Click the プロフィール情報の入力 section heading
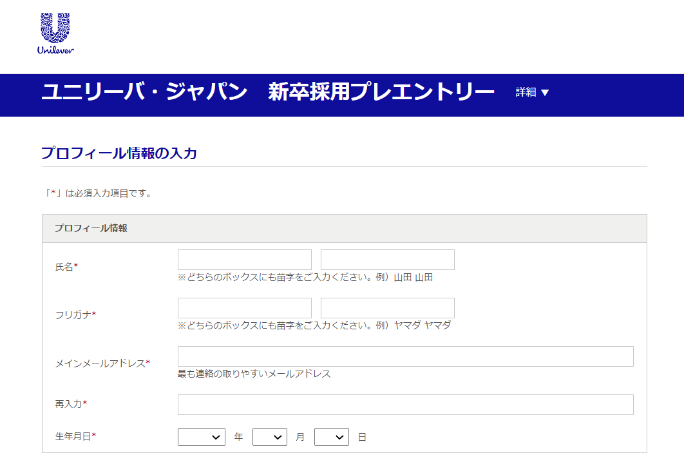684x464 pixels. coord(119,153)
